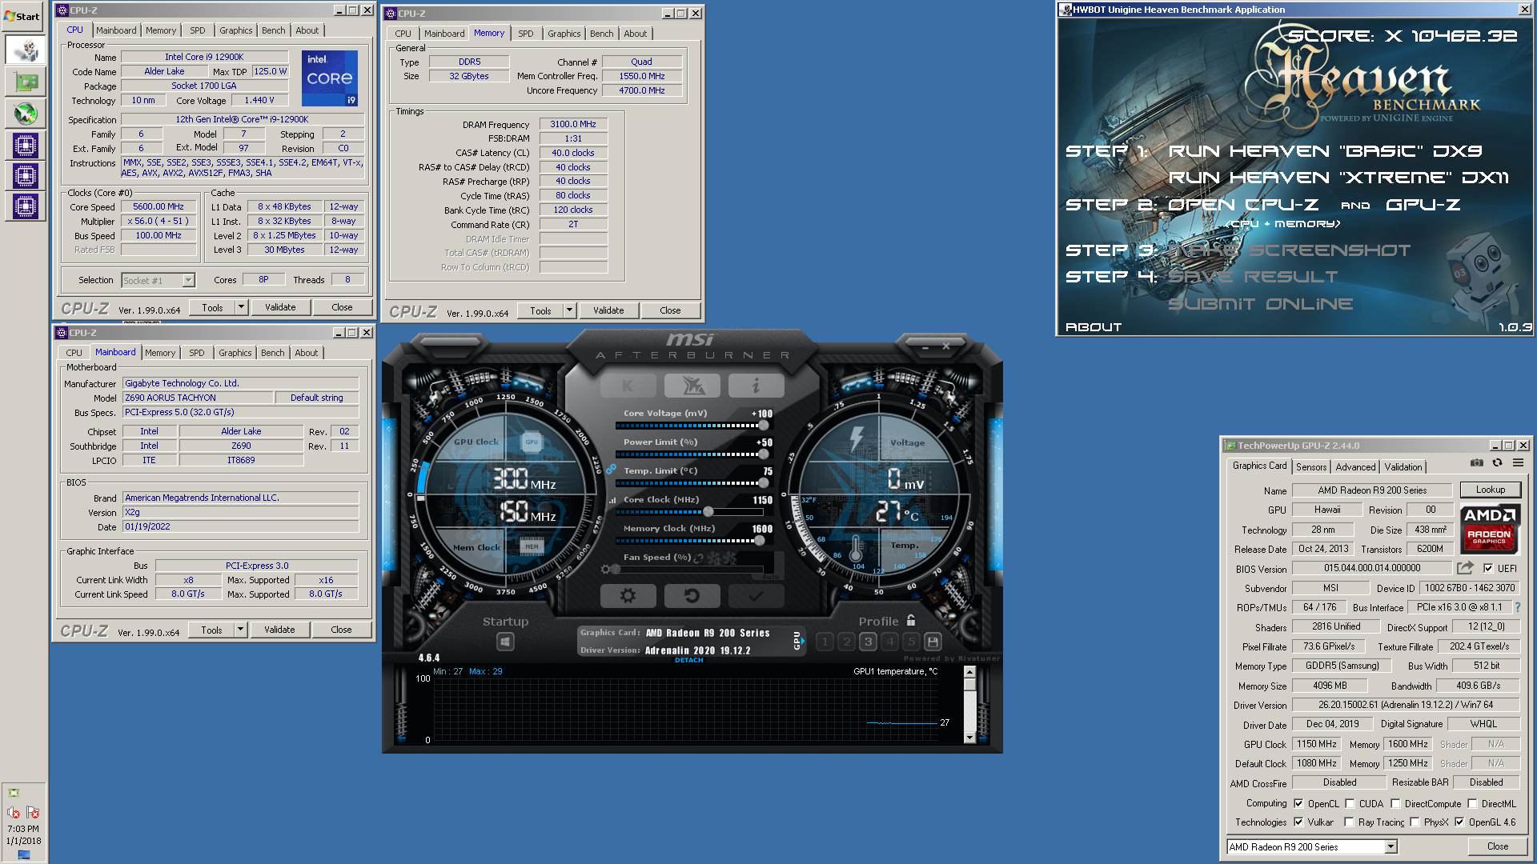Viewport: 1537px width, 864px height.
Task: Click ABOUT in Heaven benchmark app
Action: [x=1093, y=326]
